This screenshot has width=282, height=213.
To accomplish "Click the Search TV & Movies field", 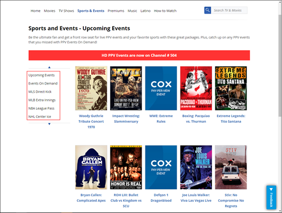I will coord(230,10).
